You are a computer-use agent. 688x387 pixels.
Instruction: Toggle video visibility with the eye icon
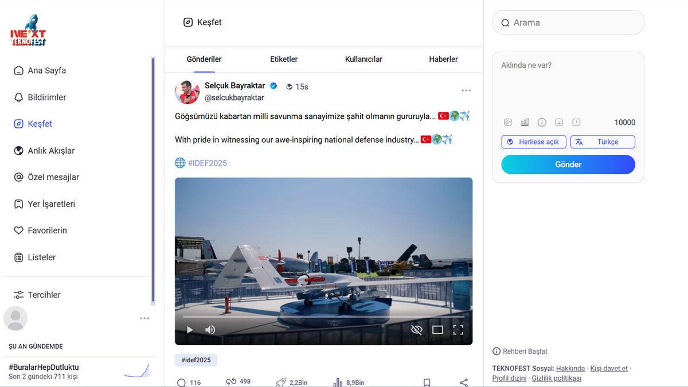416,329
